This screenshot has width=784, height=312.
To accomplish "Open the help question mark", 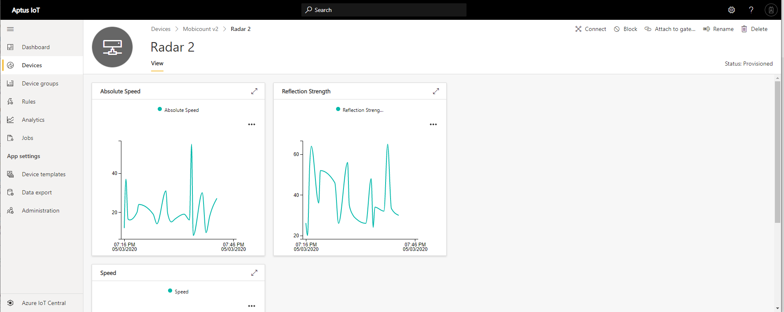I will click(751, 10).
